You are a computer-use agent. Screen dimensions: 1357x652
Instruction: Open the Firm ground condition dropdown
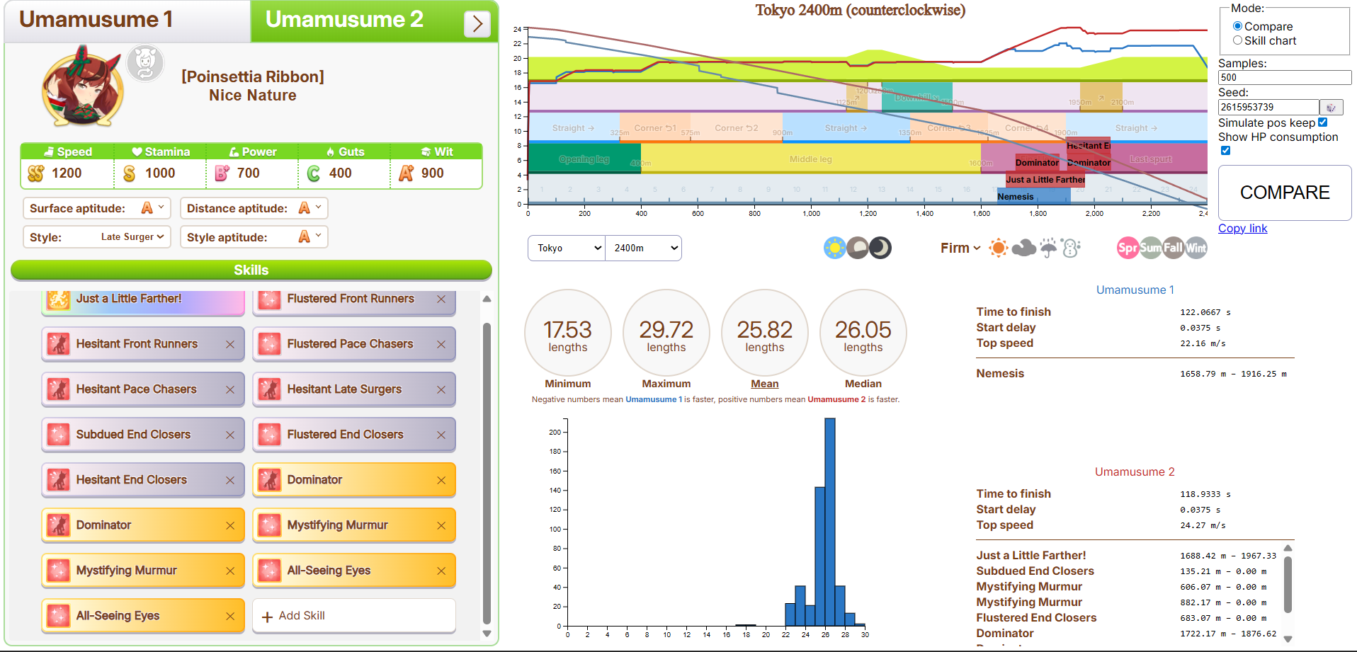click(960, 248)
